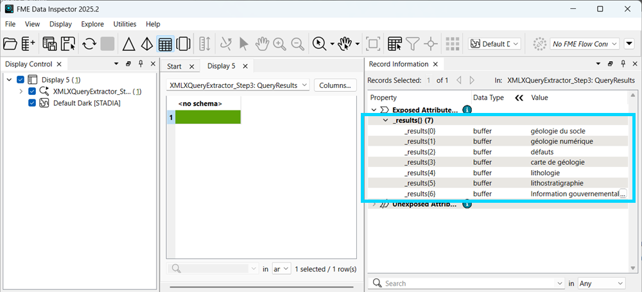Screen dimensions: 642x292
Task: Select the green cell in row 1
Action: coord(208,118)
